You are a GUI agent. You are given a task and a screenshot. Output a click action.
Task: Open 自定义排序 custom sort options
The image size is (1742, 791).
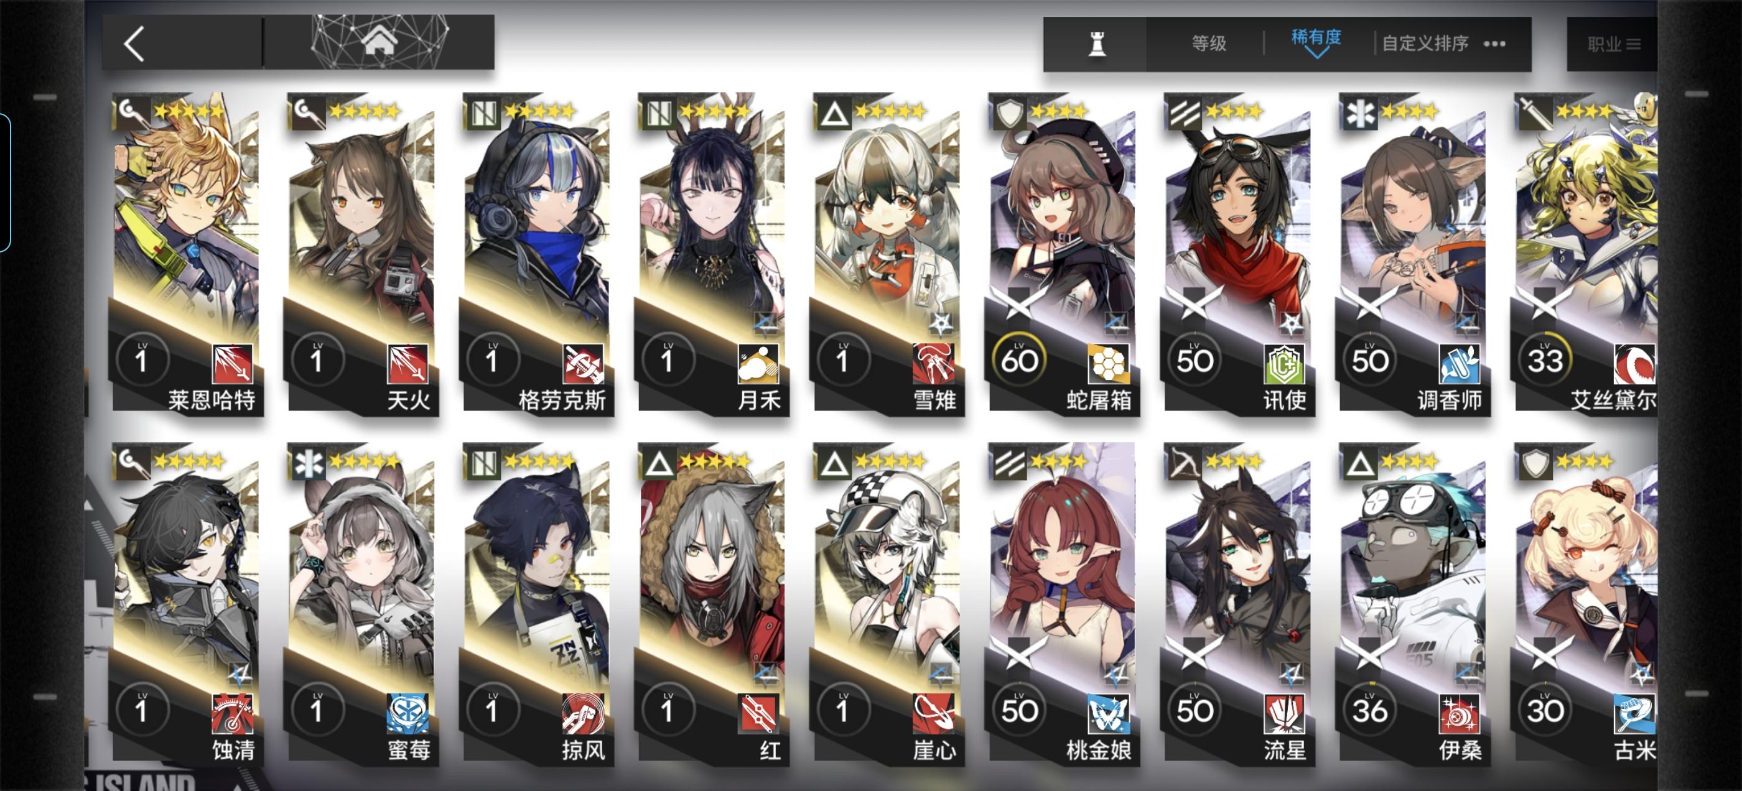tap(1425, 44)
